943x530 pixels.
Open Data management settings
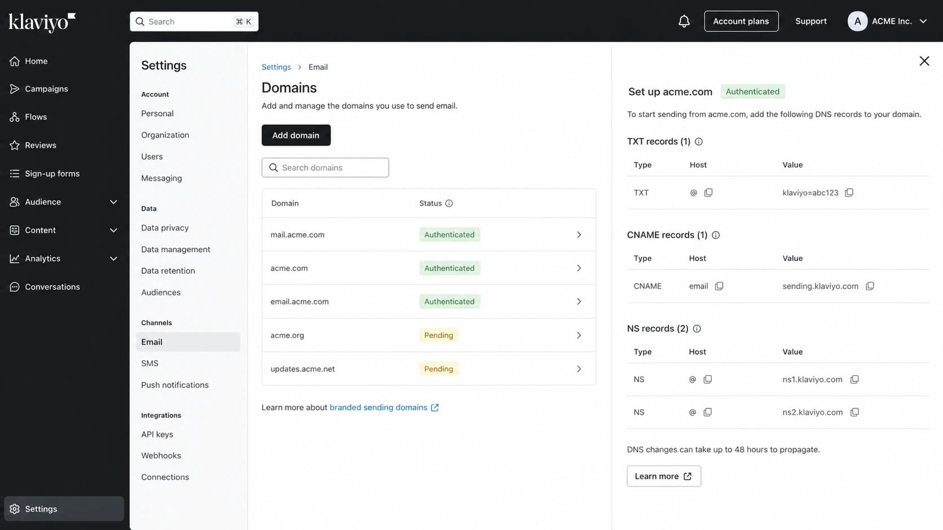175,250
